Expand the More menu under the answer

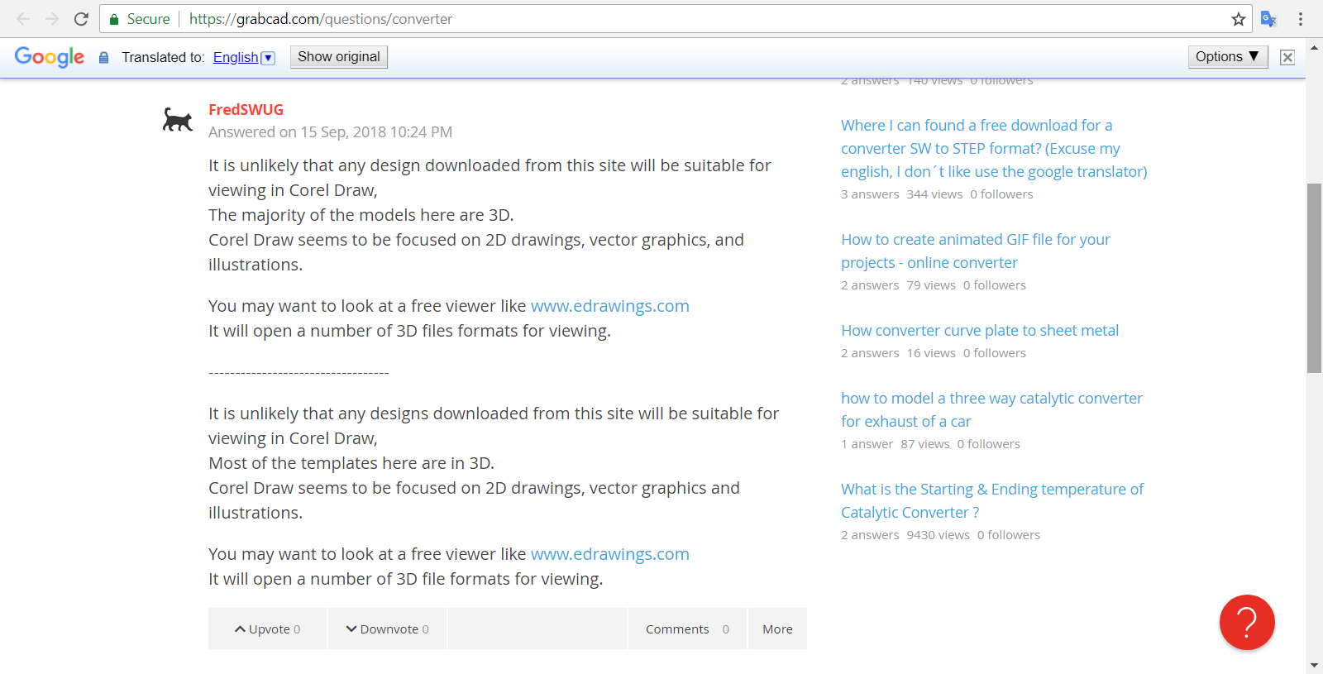pos(777,629)
